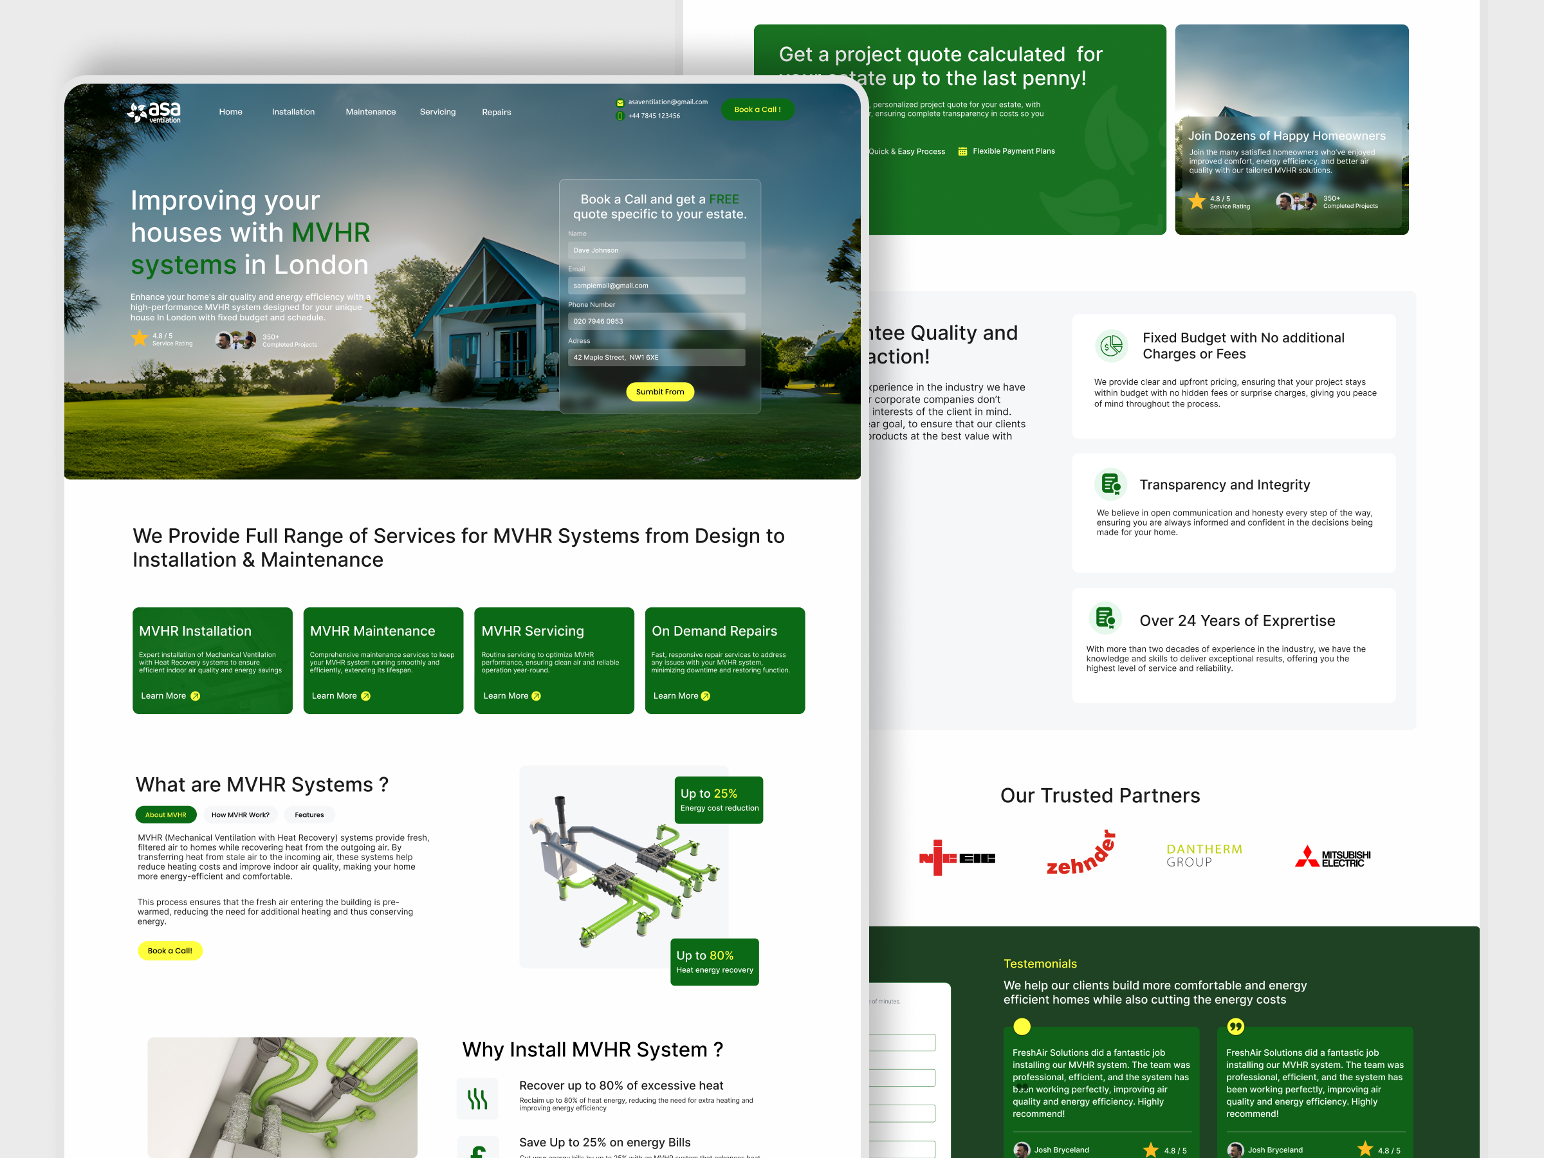Click the yellow Book a Call! button
This screenshot has height=1158, width=1544.
[x=170, y=951]
